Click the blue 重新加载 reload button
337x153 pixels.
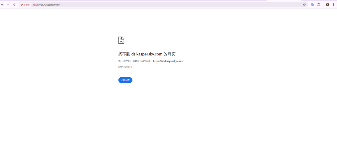coord(125,80)
